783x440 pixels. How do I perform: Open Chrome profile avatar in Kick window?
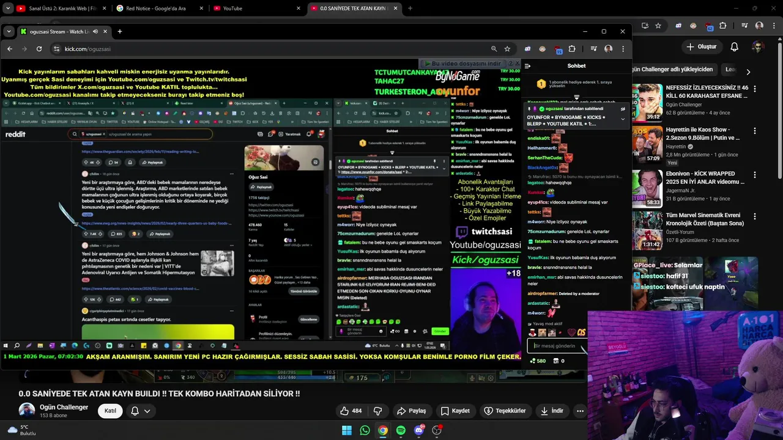(608, 49)
